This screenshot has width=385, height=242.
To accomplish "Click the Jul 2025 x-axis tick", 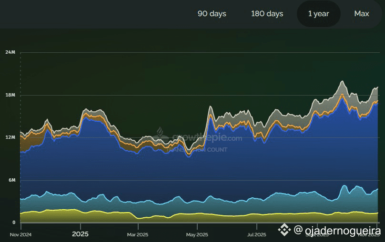I will click(x=256, y=234).
